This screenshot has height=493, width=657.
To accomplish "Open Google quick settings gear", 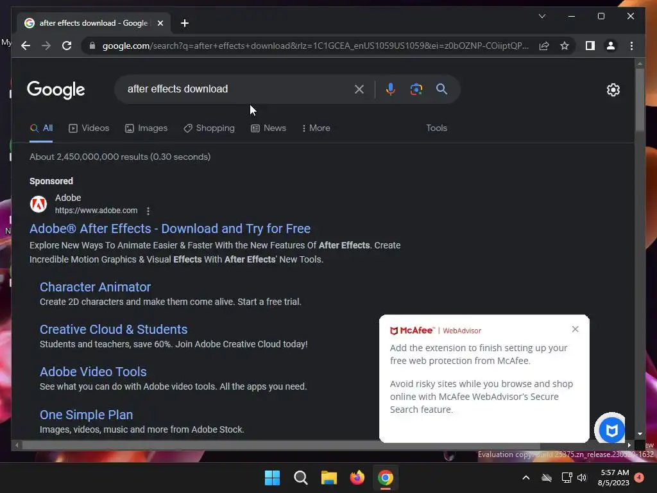I will click(613, 90).
